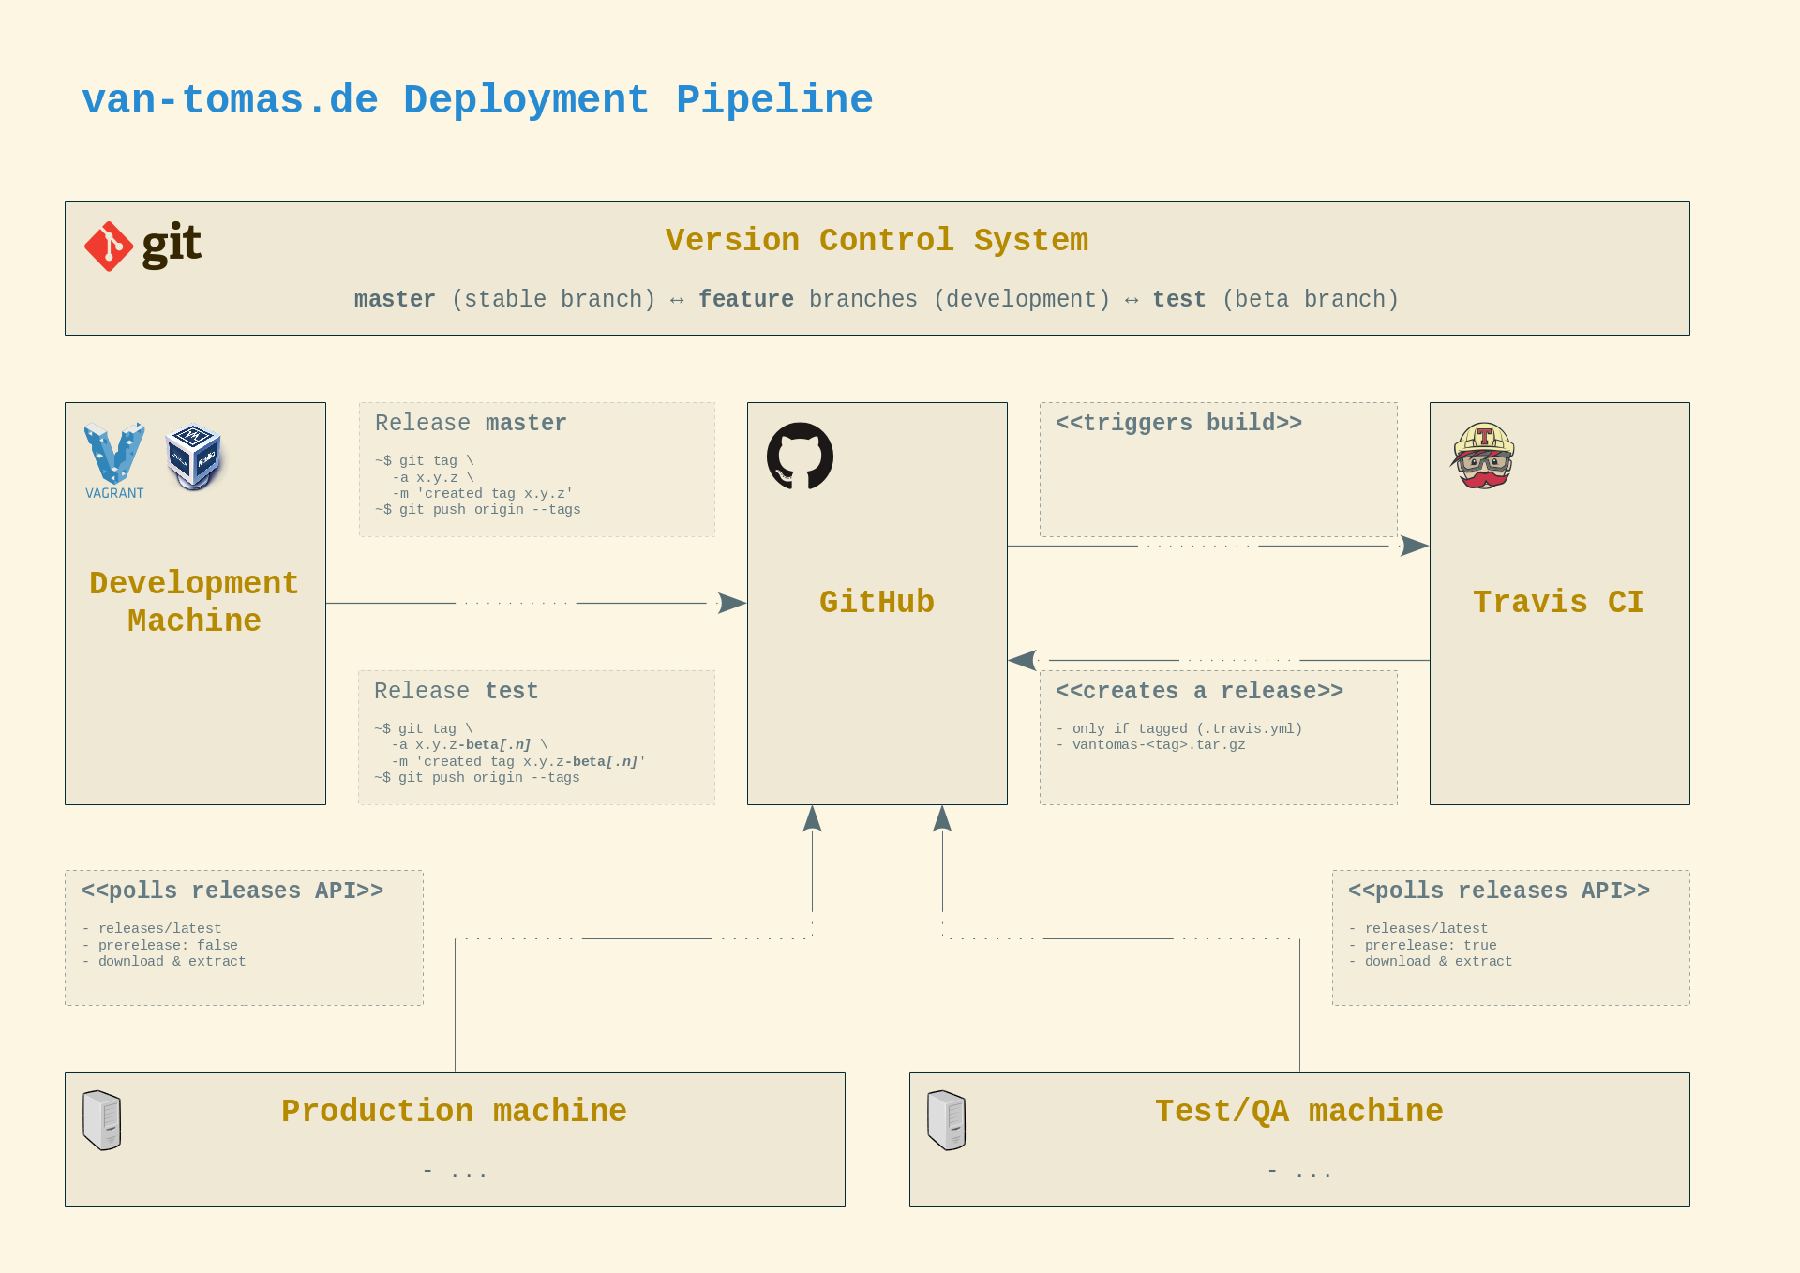Click the GitHub box label

(877, 602)
